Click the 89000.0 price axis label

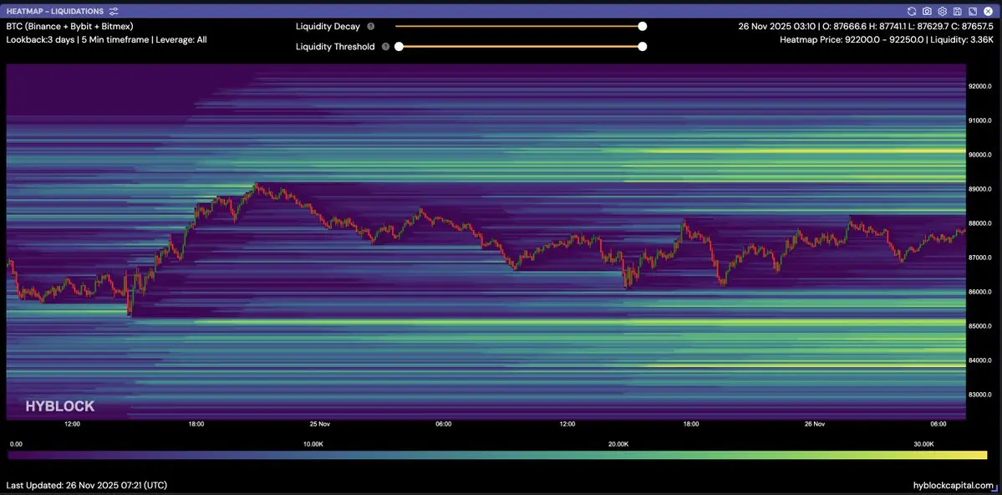coord(979,189)
